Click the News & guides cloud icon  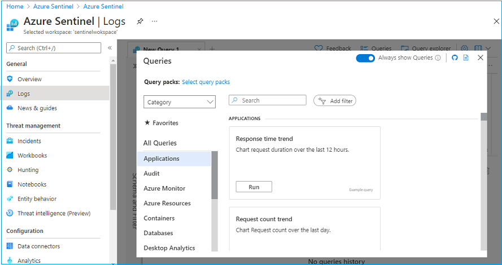[10, 108]
